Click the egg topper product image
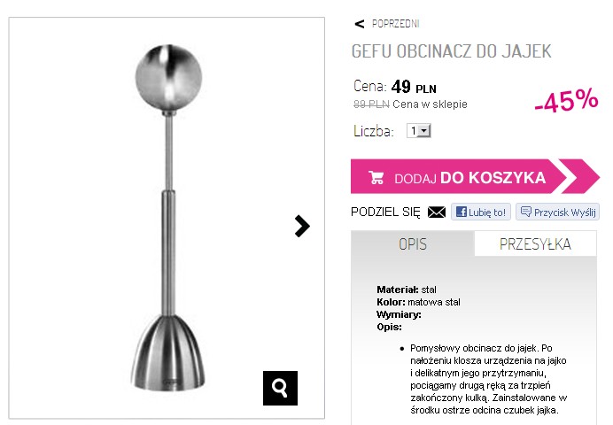This screenshot has width=613, height=425. (x=168, y=217)
